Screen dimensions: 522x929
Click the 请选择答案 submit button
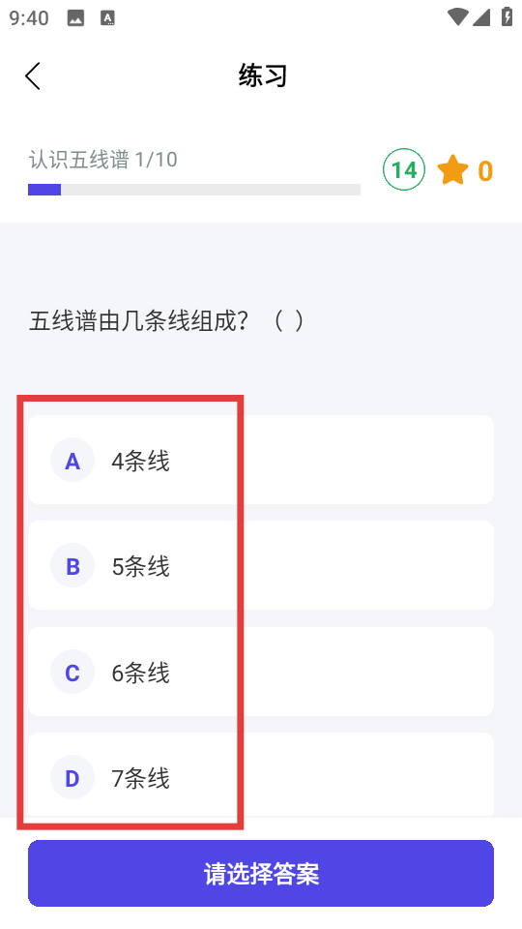click(x=261, y=873)
